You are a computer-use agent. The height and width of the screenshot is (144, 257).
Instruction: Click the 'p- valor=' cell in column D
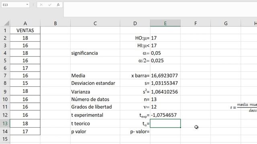click(x=135, y=132)
